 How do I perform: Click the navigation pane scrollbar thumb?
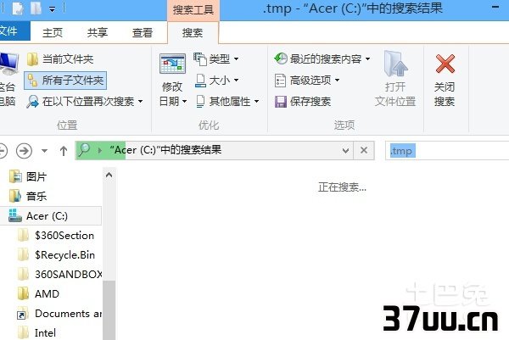(109, 310)
